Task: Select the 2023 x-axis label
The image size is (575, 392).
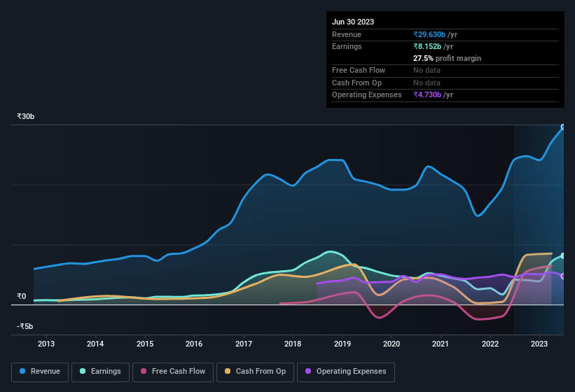Action: pyautogui.click(x=539, y=344)
